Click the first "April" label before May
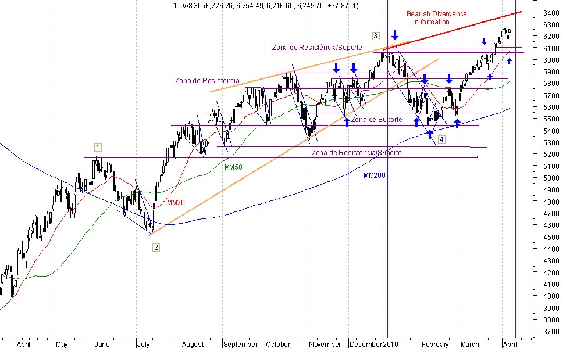Image resolution: width=577 pixels, height=355 pixels. tap(23, 345)
